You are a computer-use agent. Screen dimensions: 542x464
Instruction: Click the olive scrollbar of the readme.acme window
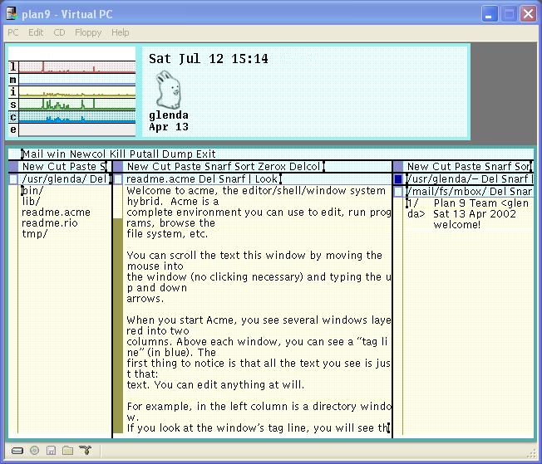[x=118, y=325]
